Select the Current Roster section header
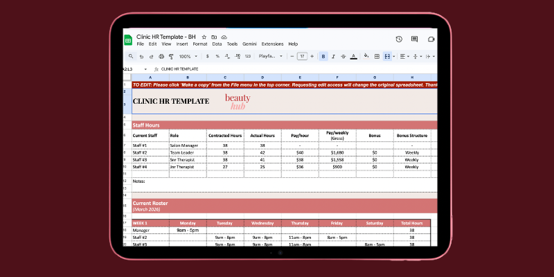 coord(285,206)
